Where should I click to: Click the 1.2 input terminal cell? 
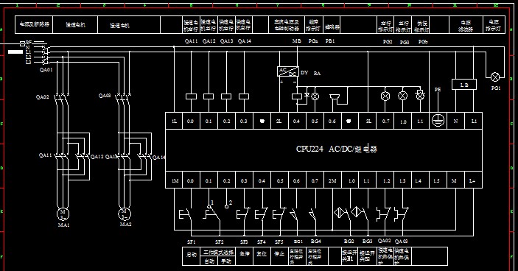[x=386, y=180]
